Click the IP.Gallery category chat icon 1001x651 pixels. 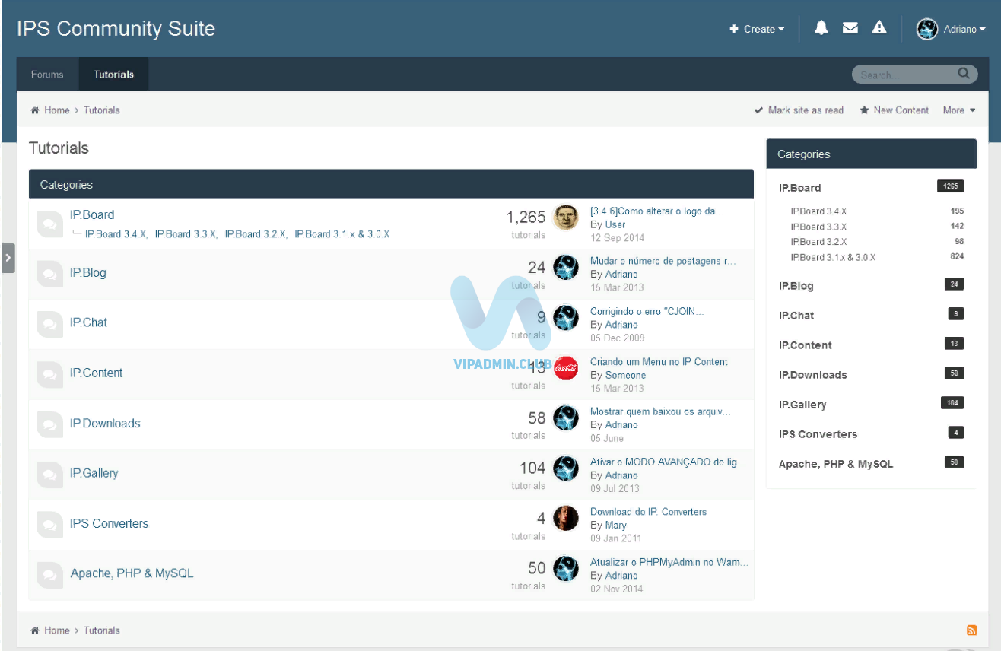[49, 475]
